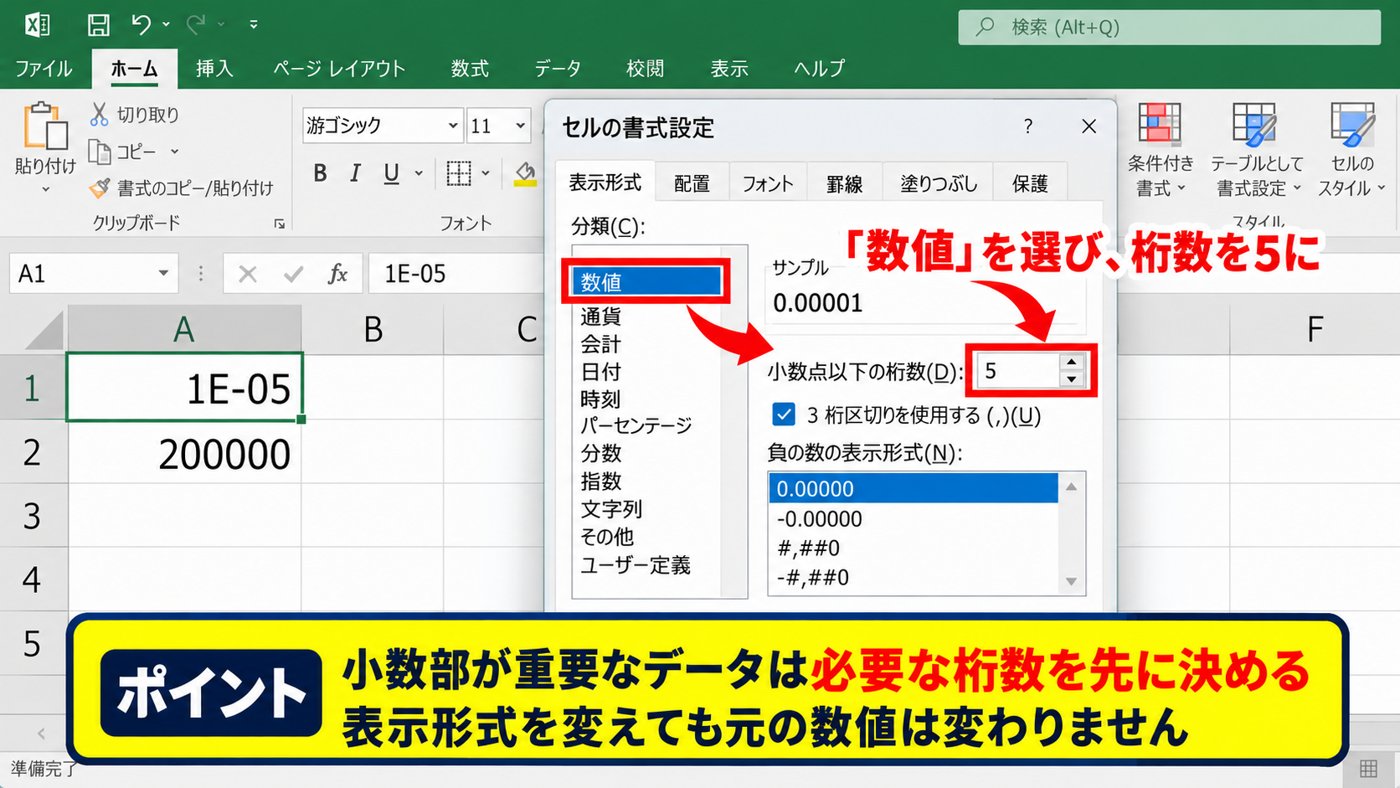Click the decimal places increase spinner arrow

coord(1072,363)
